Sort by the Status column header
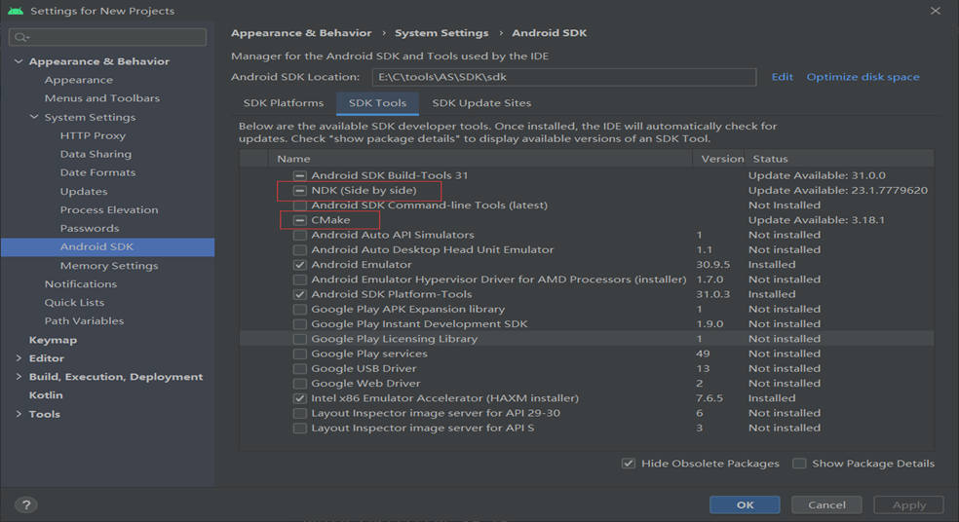Image resolution: width=959 pixels, height=522 pixels. 839,159
